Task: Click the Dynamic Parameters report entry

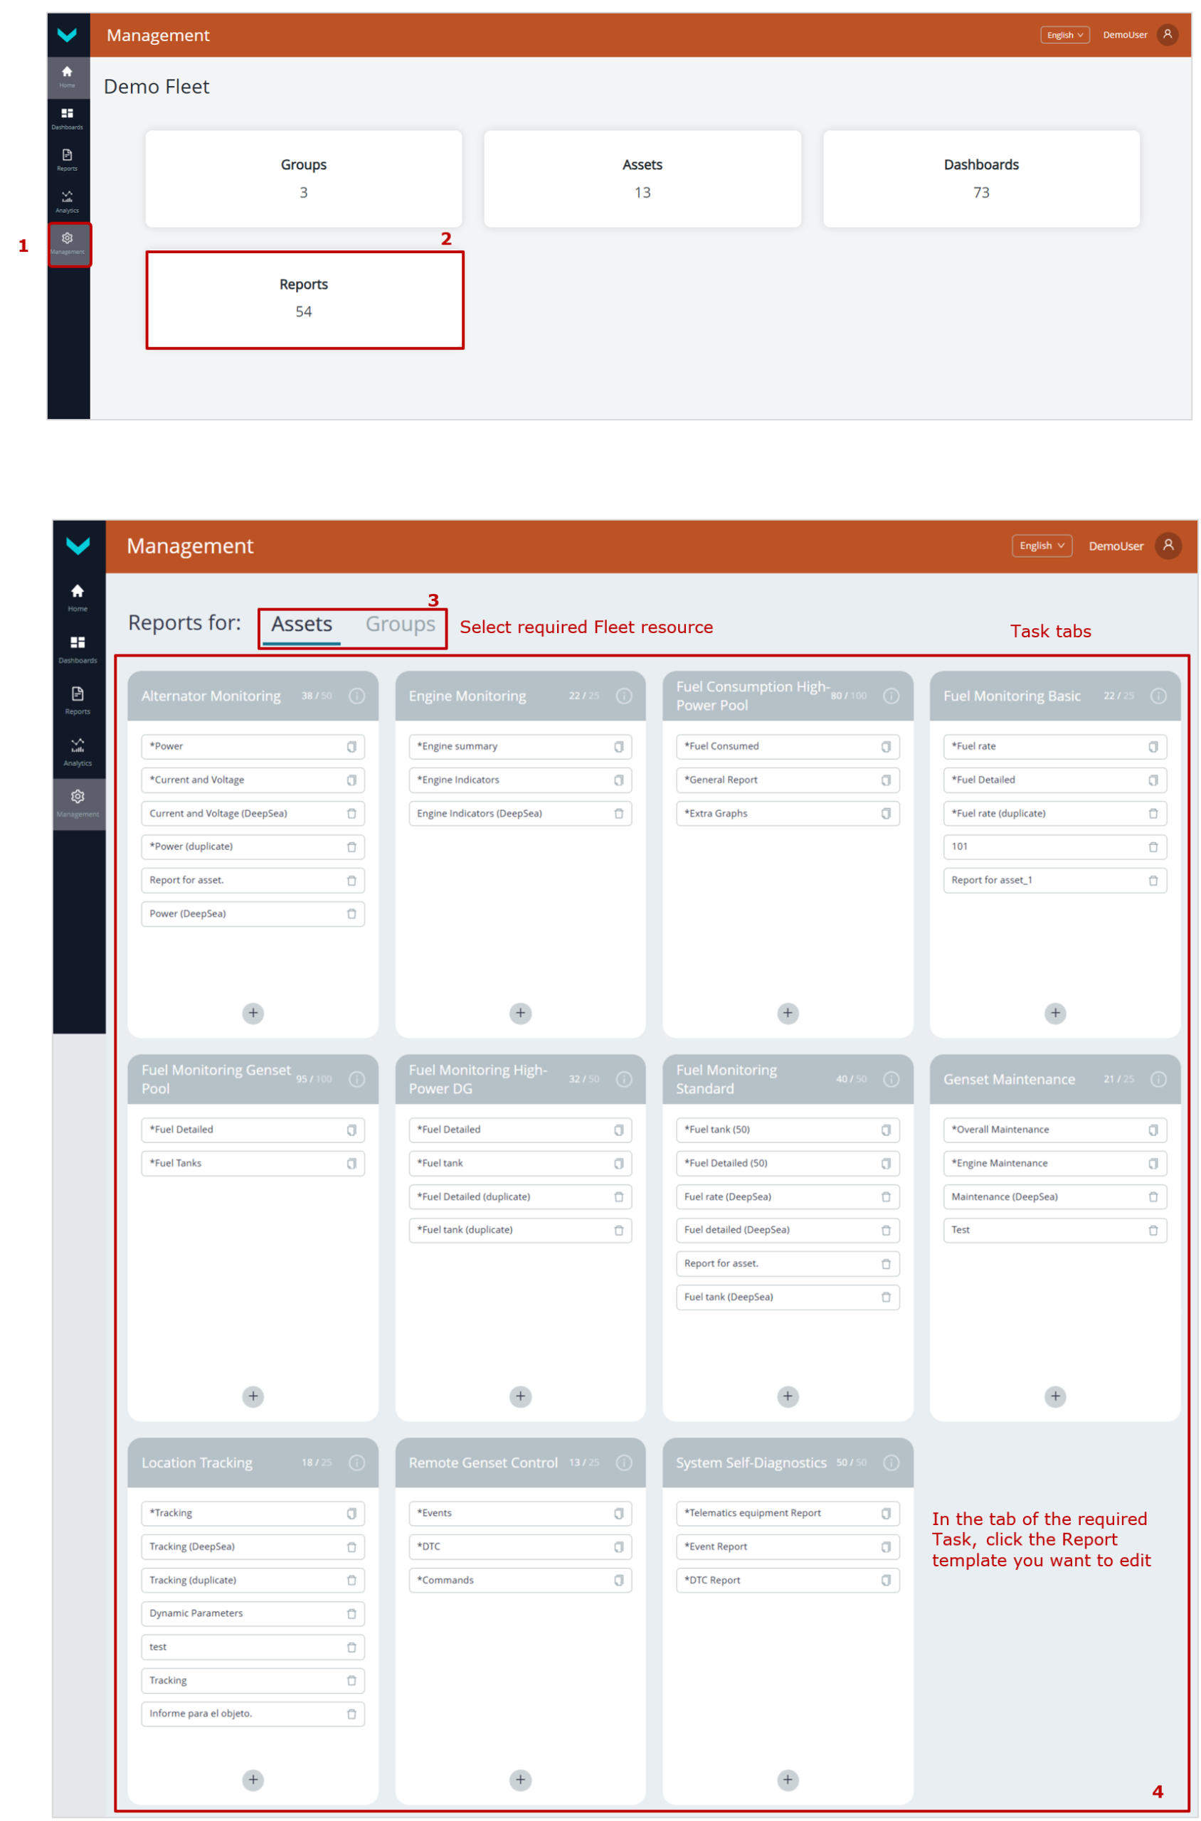Action: click(x=241, y=1613)
